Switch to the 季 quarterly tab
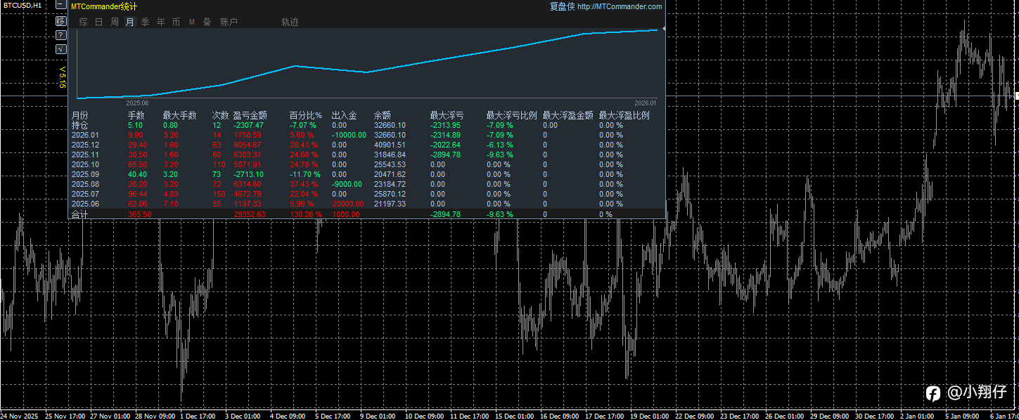 tap(145, 22)
